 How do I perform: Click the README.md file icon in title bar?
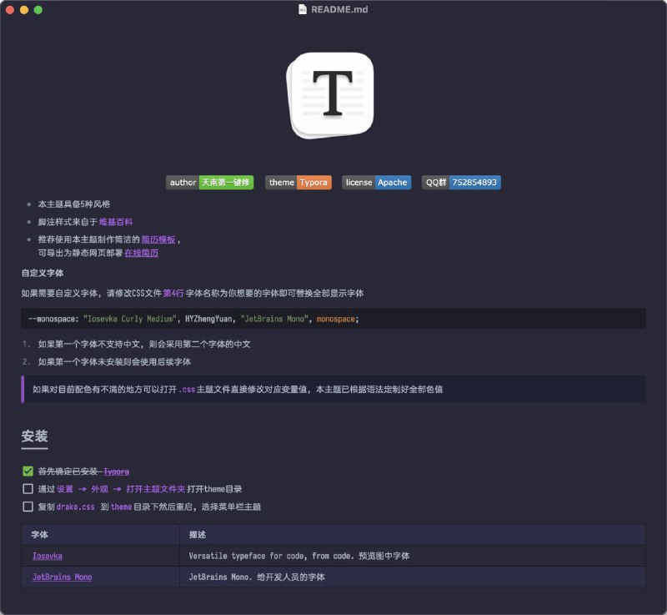coord(303,9)
